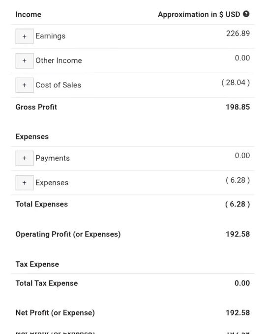Select the Cost of Sales label
Viewport: 268px width, 334px height.
[x=58, y=85]
